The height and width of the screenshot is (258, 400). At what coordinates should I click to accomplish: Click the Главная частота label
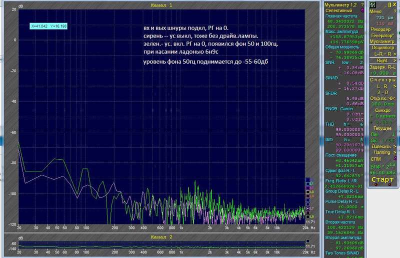(x=341, y=16)
